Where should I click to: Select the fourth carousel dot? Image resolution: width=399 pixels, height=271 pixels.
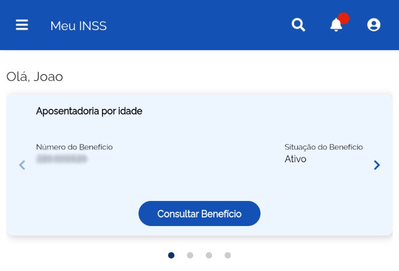tap(227, 256)
